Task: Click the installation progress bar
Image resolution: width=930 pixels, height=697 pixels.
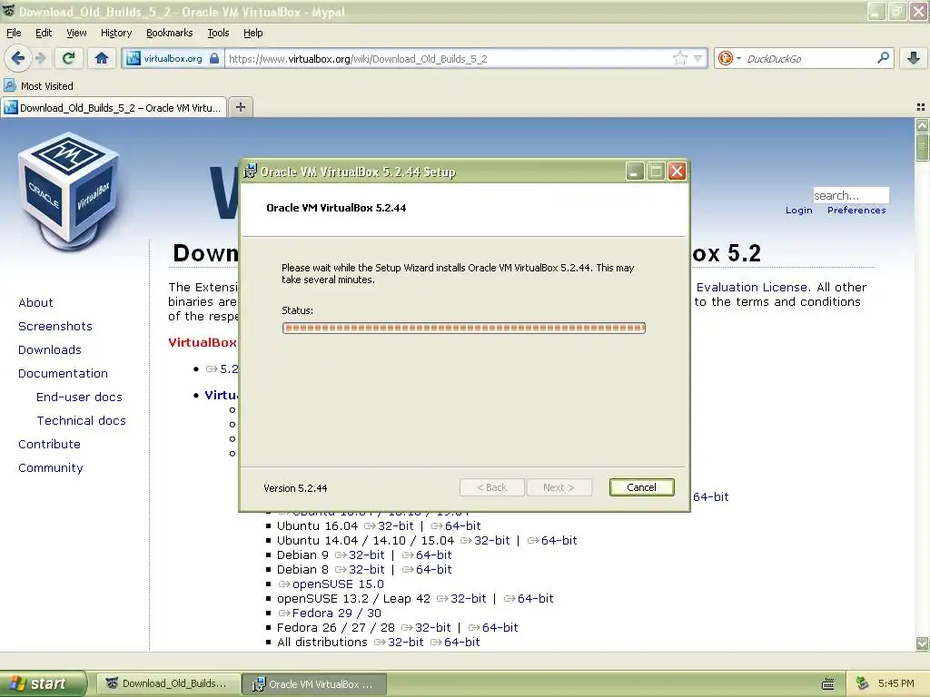Action: 464,328
